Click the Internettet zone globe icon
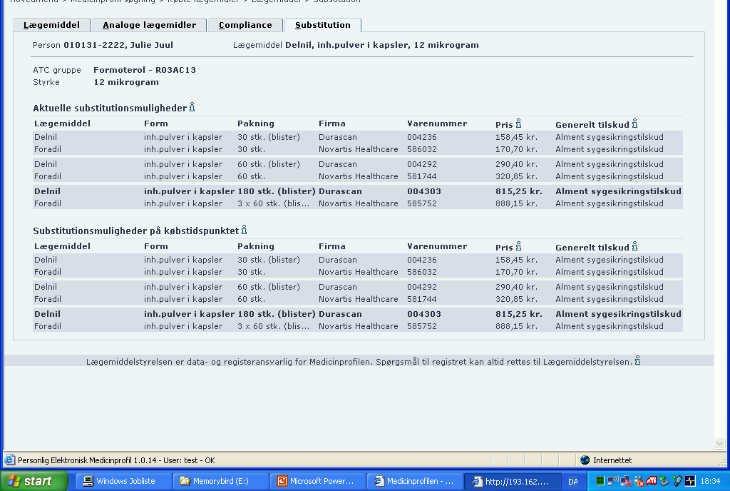730x491 pixels. pos(585,460)
